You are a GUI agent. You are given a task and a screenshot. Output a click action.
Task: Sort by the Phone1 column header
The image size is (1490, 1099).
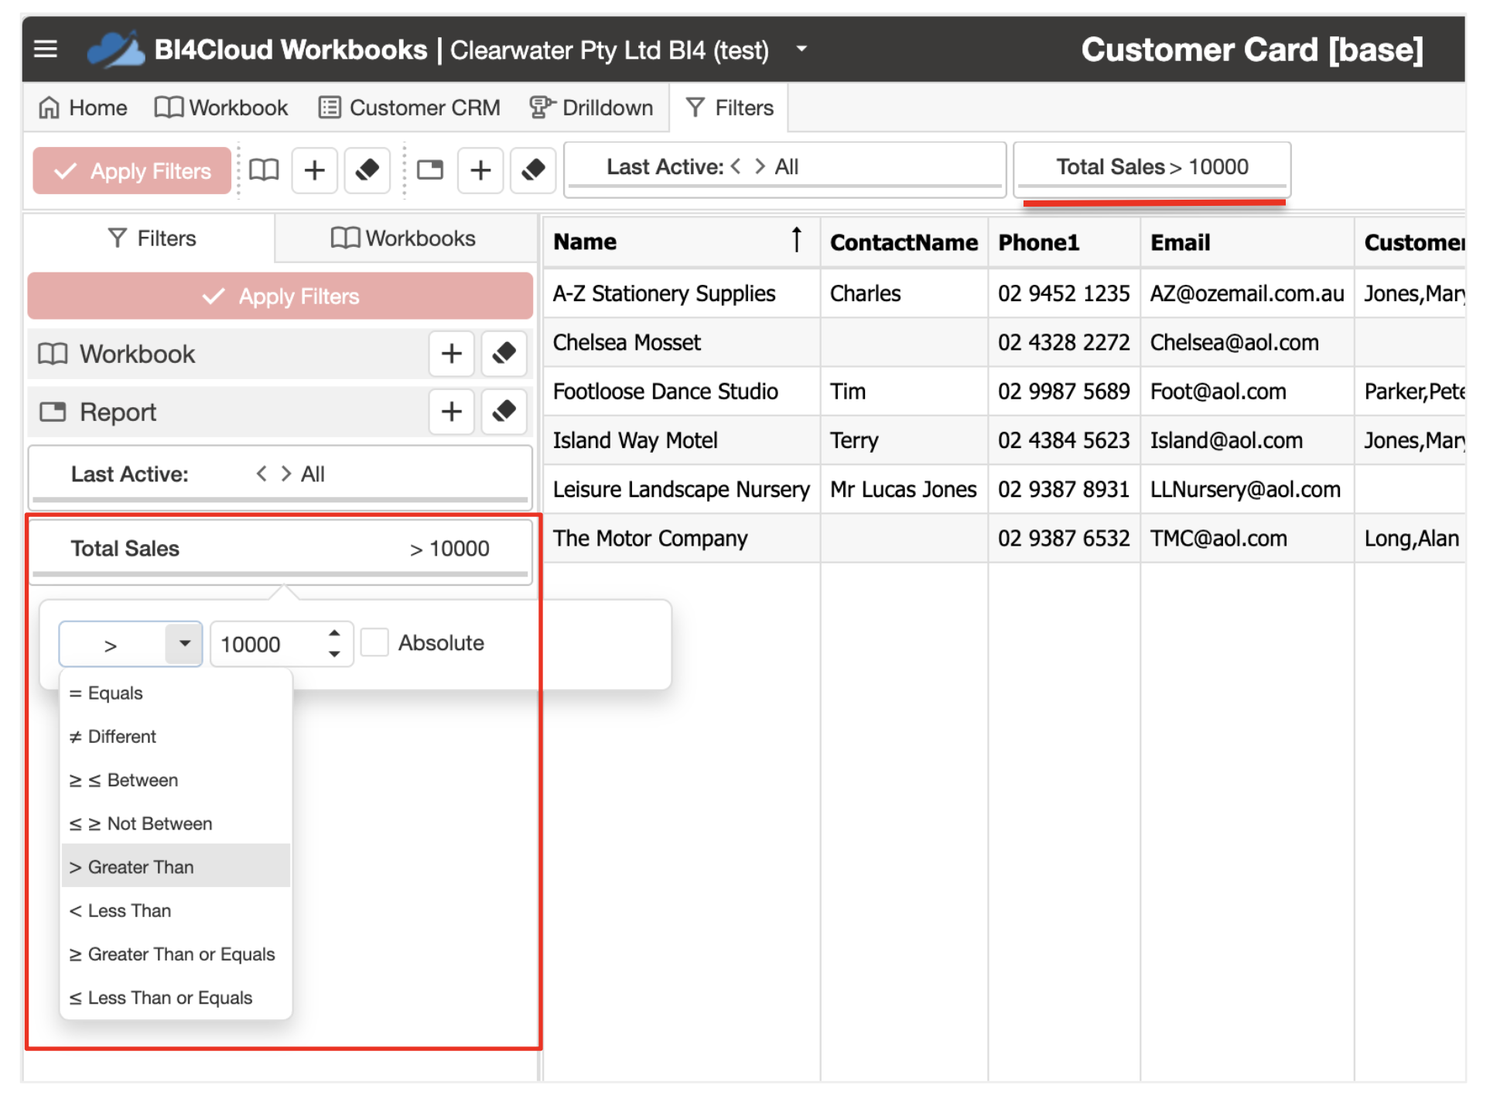click(x=1064, y=242)
